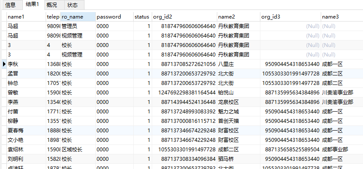Select 北大街 cell in 钟总 row
Viewport: 363px width, 169px height.
point(239,83)
